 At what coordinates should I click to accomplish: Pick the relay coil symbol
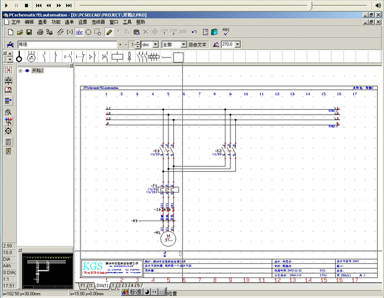117,57
